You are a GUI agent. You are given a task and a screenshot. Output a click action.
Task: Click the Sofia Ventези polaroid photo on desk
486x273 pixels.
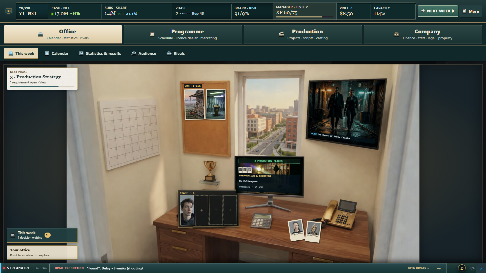point(313,231)
